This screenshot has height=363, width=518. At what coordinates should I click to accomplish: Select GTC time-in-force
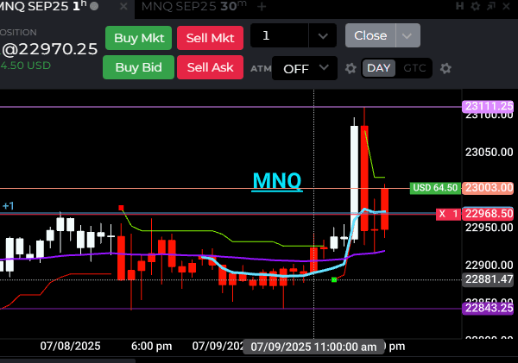coord(414,68)
